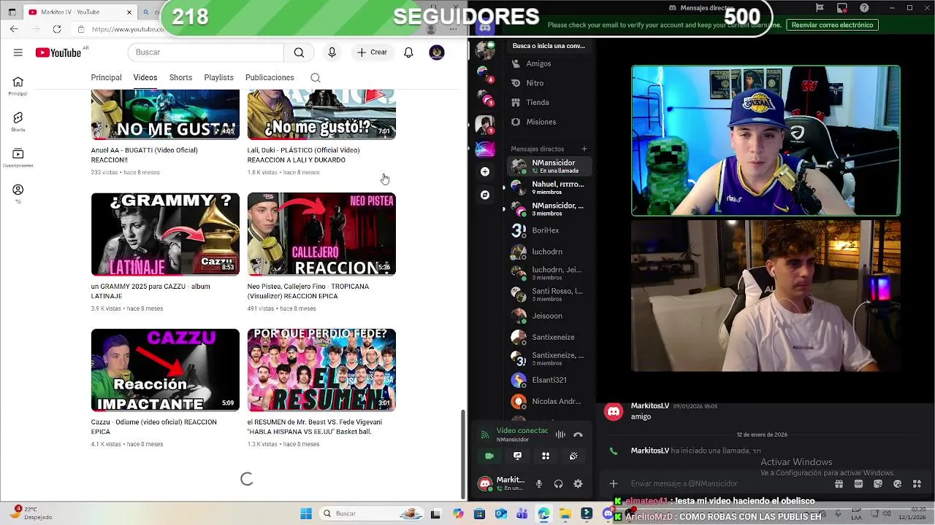Screen dimensions: 935x525
Task: Open the BoriHex direct message
Action: click(549, 230)
